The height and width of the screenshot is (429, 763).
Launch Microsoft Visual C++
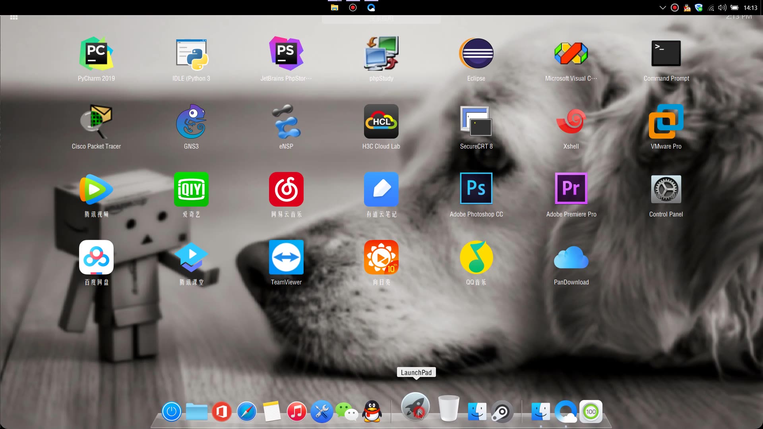(571, 54)
